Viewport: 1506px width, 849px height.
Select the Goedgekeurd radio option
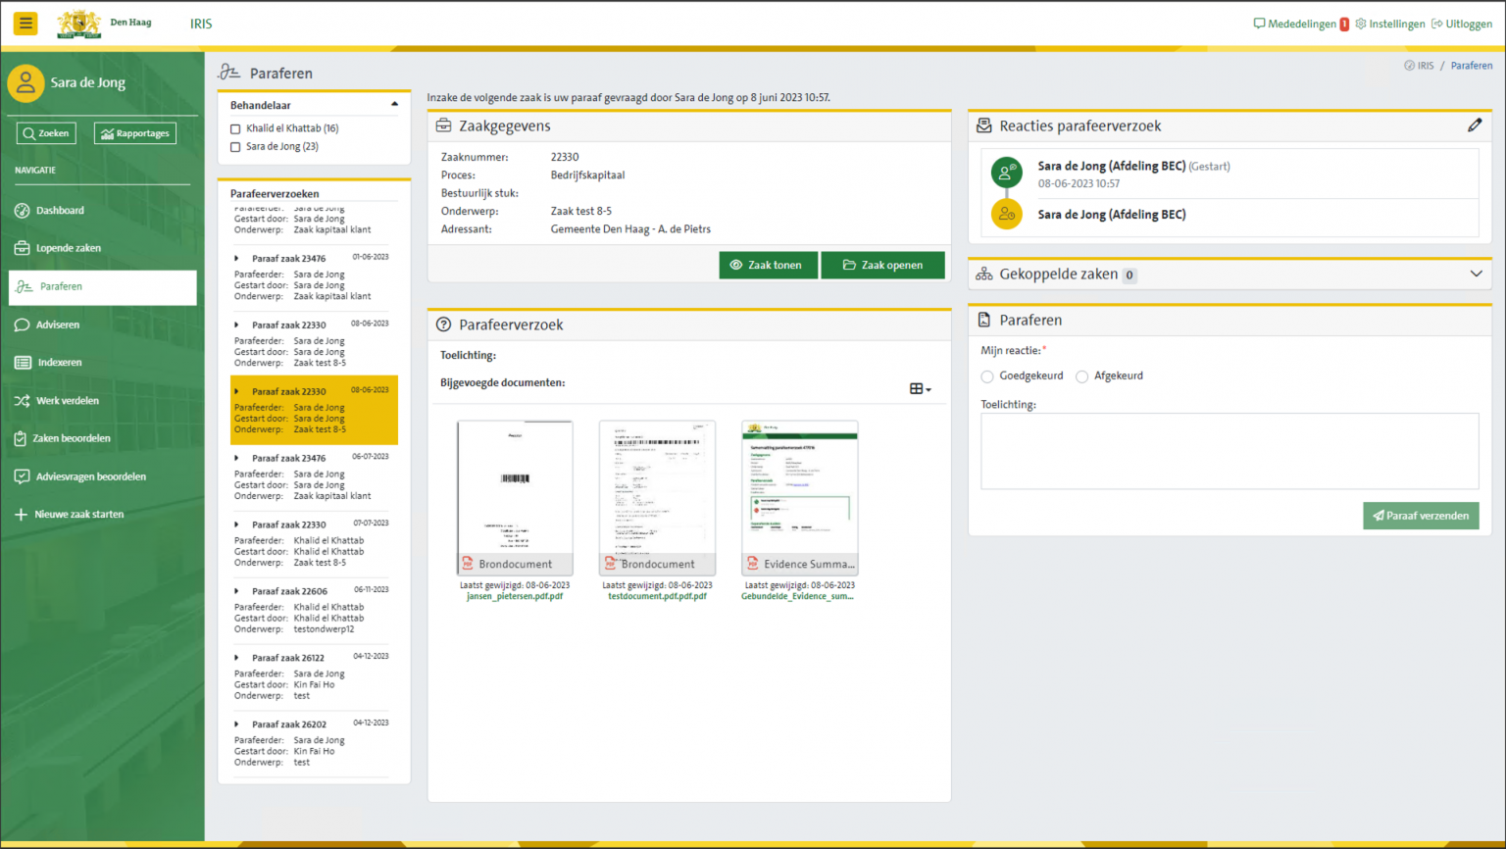987,376
